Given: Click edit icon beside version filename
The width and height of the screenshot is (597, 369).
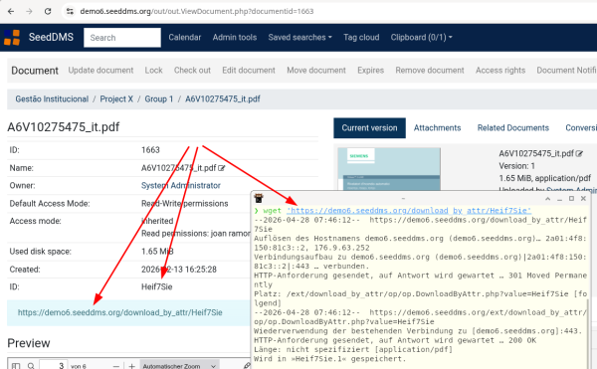Looking at the screenshot, I should point(579,154).
